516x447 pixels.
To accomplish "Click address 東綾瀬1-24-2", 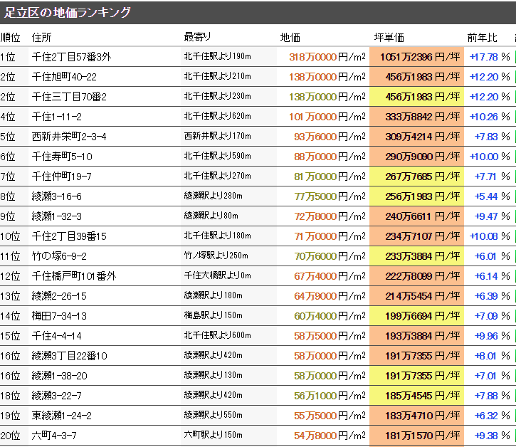I will 62,416.
